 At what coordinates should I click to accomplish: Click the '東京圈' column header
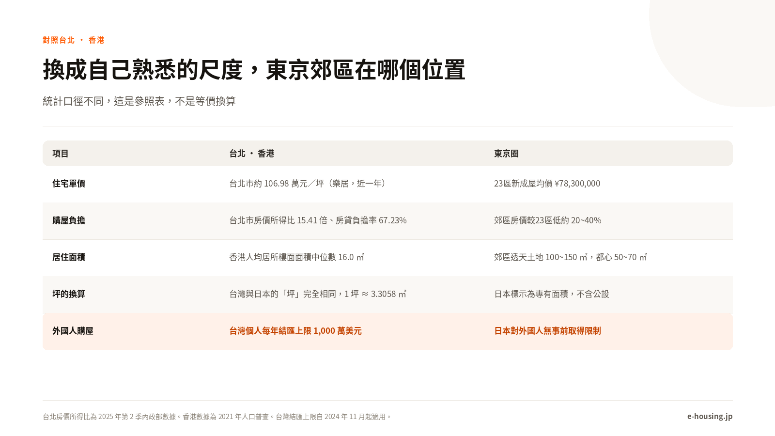click(x=506, y=154)
